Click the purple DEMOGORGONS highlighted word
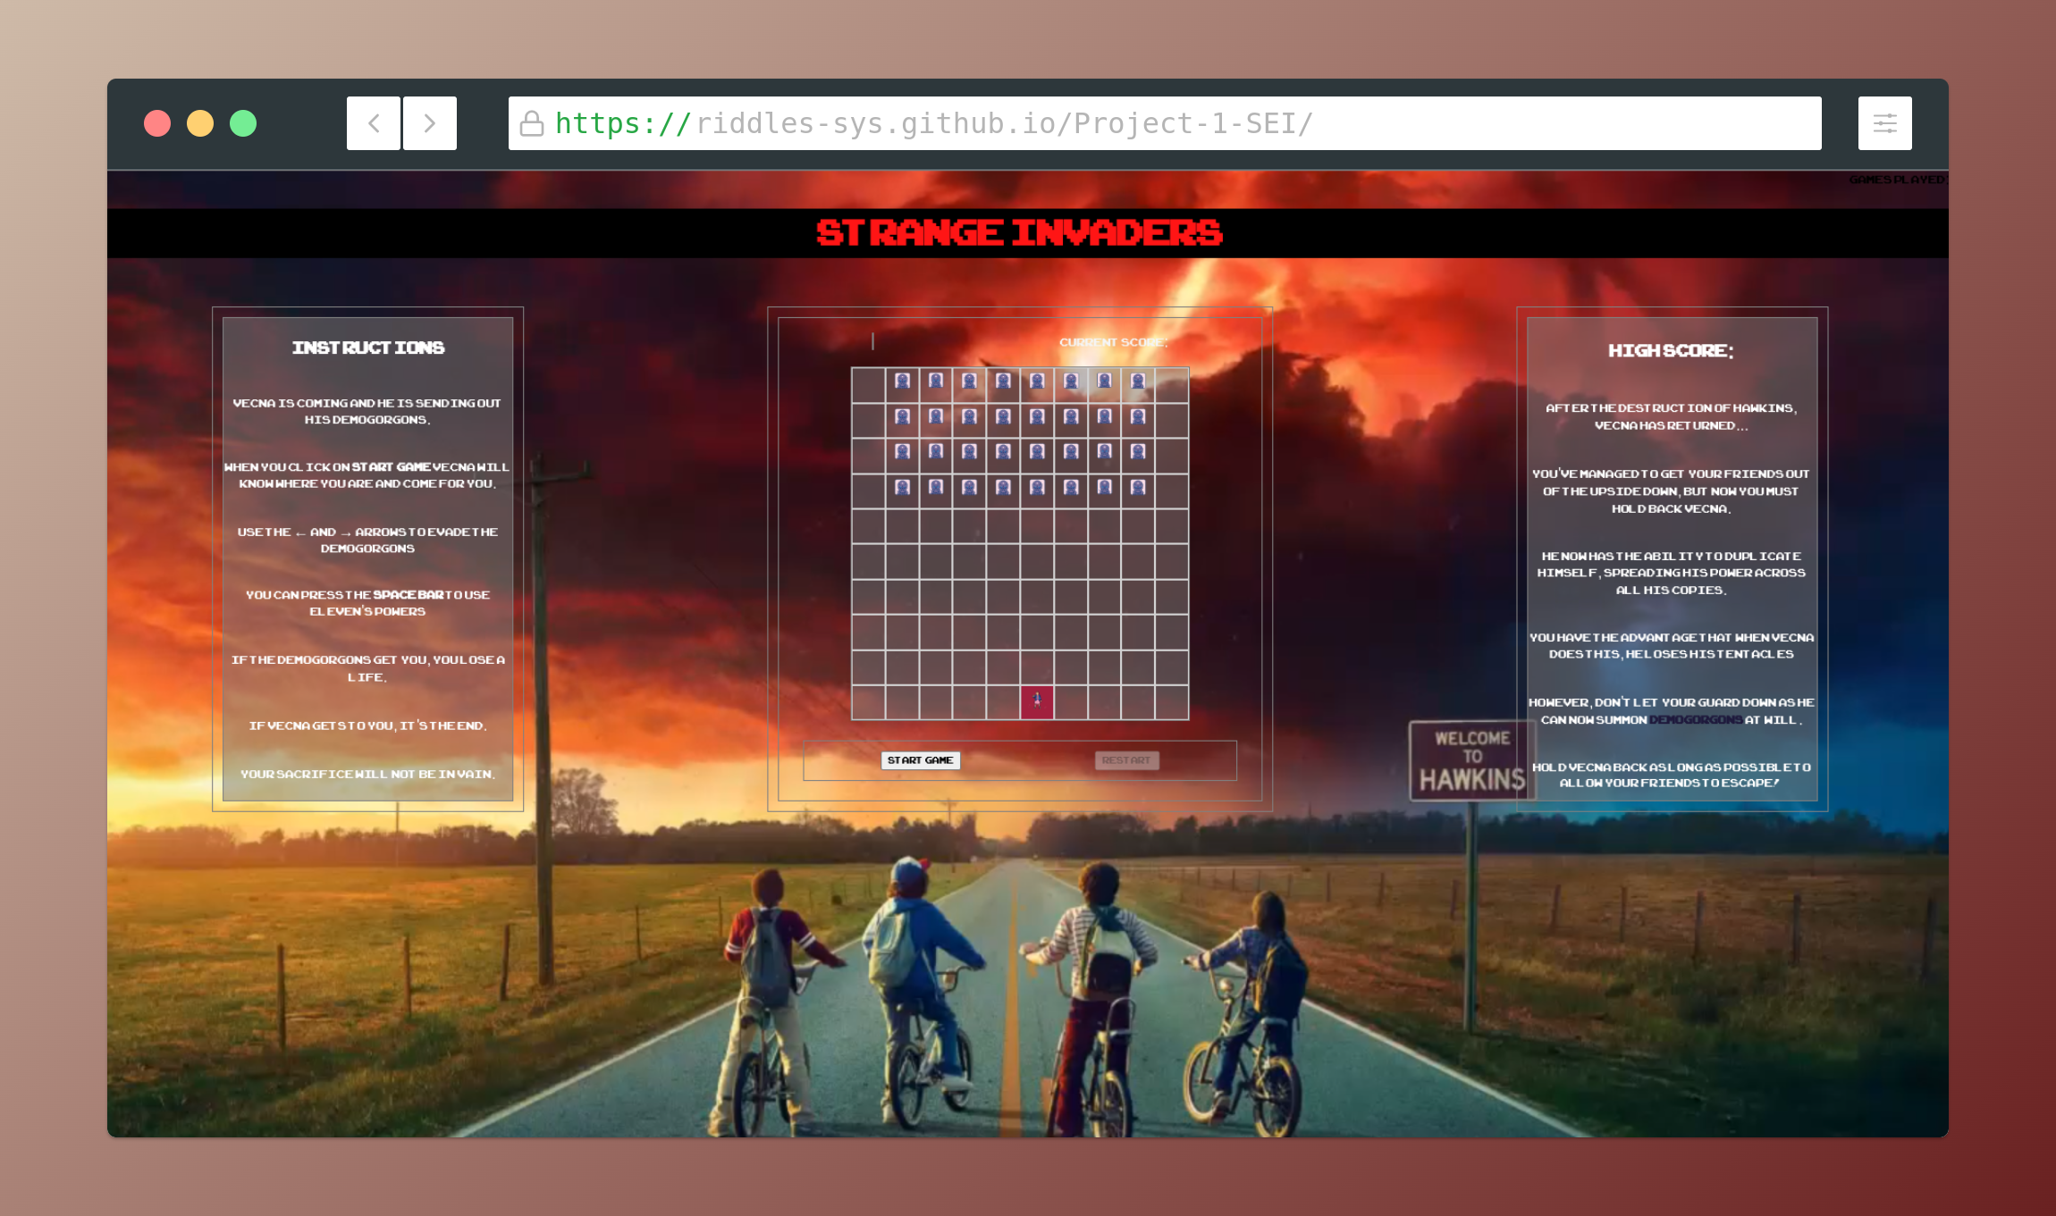 pos(1695,720)
